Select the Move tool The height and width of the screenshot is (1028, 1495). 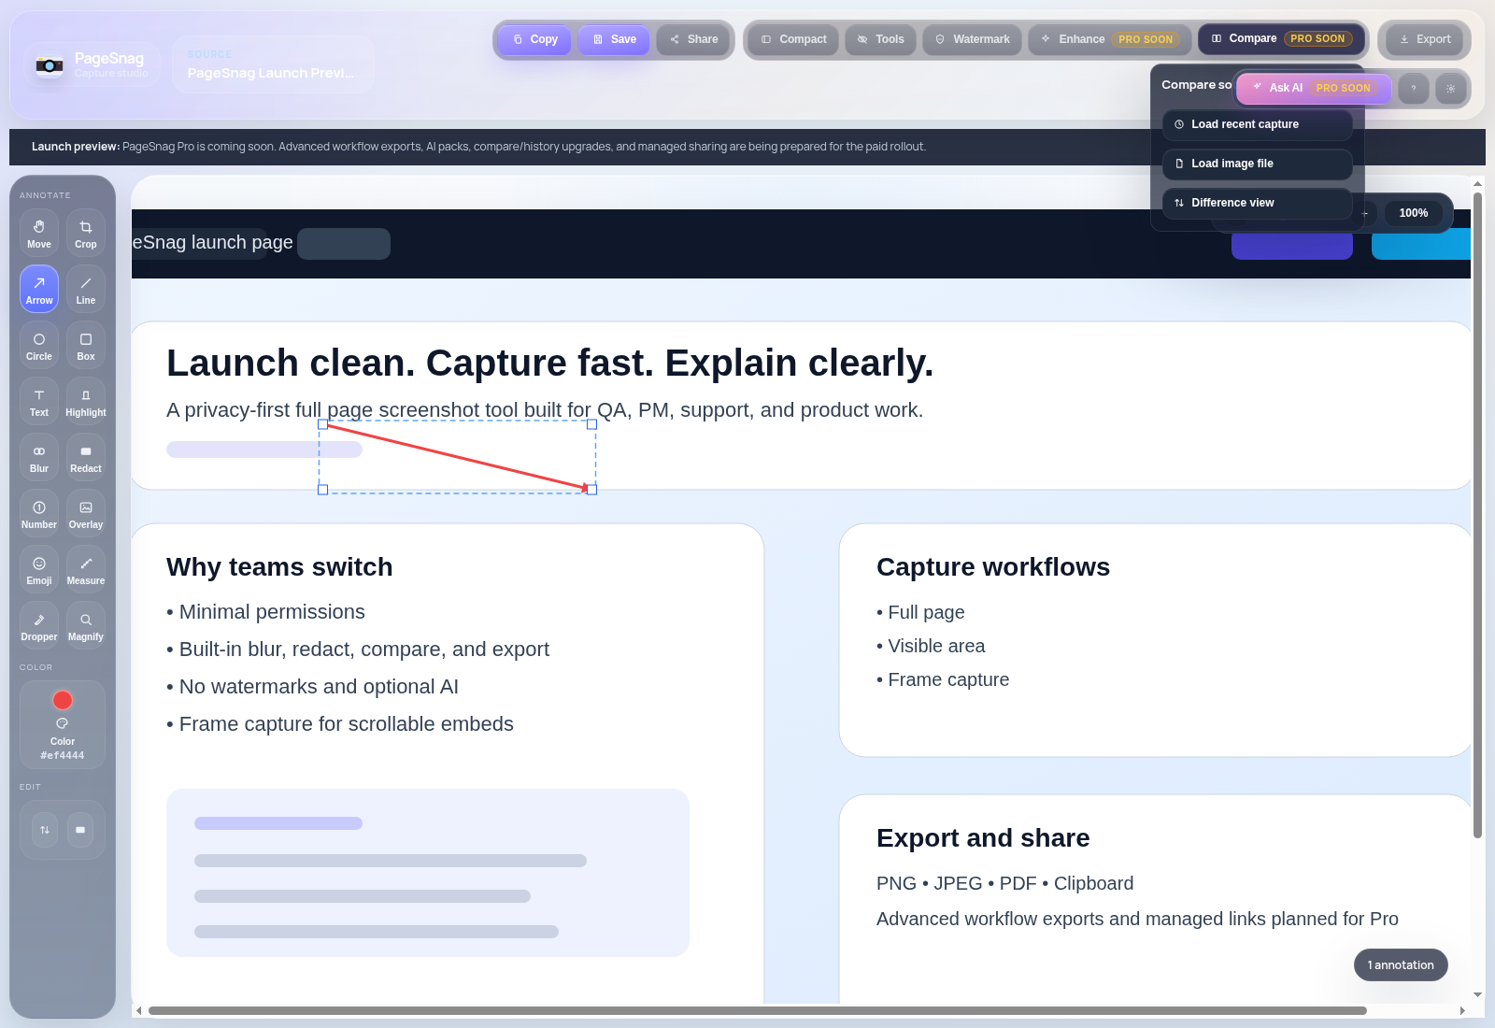[39, 233]
